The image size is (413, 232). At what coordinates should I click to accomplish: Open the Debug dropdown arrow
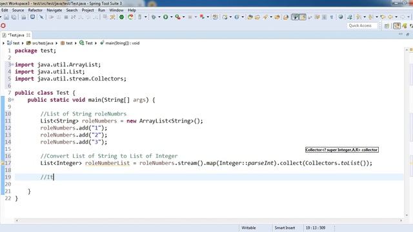point(159,17)
